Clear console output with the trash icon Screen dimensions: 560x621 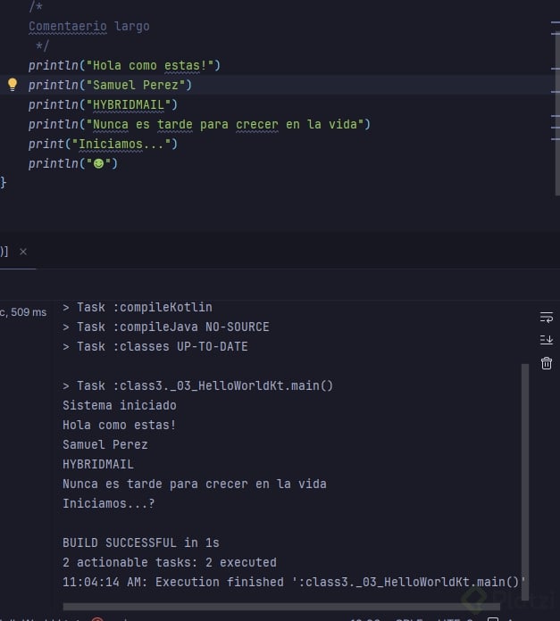[x=547, y=363]
